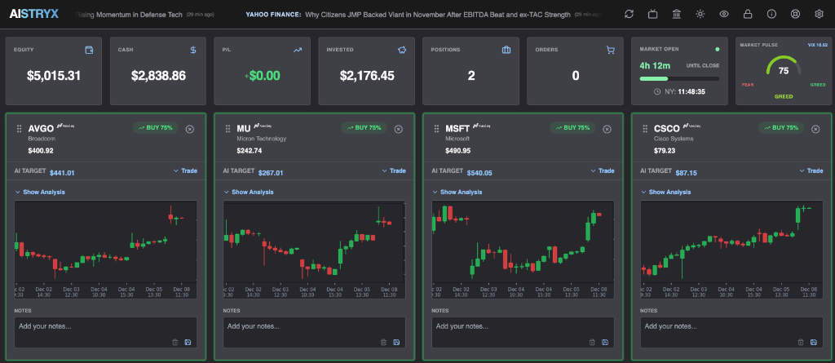
Task: Remove the AVGO card with its X icon
Action: tap(189, 129)
